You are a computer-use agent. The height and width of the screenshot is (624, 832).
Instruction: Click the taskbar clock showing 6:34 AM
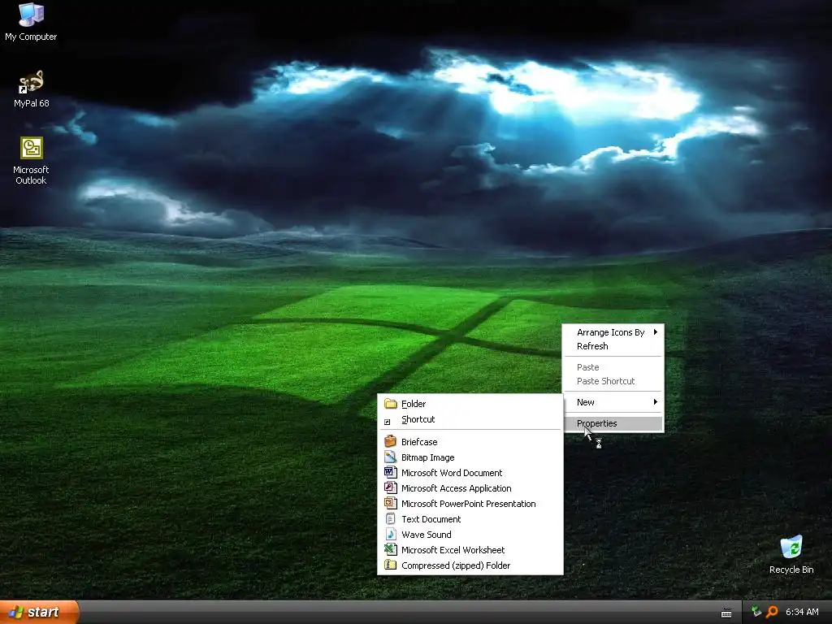pos(802,612)
